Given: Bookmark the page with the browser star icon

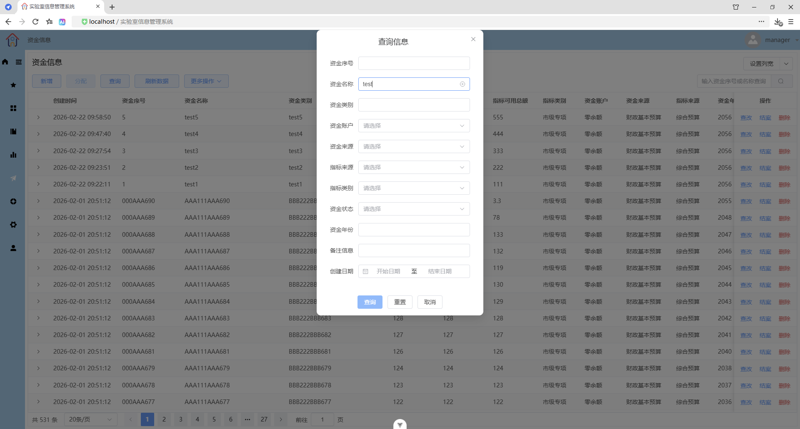Looking at the screenshot, I should click(49, 22).
